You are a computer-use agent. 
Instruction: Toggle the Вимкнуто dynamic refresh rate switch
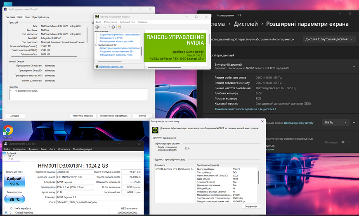(345, 142)
